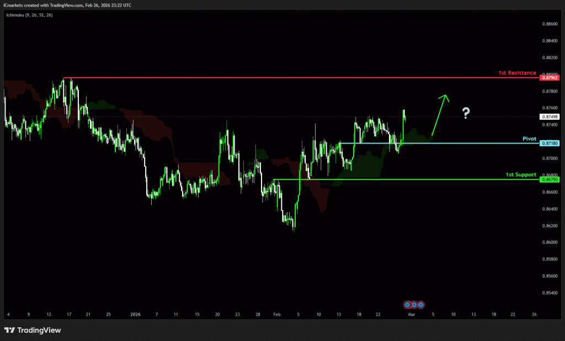Screen dimensions: 565x341
Task: Click the Mar label on time axis
Action: tap(411, 314)
